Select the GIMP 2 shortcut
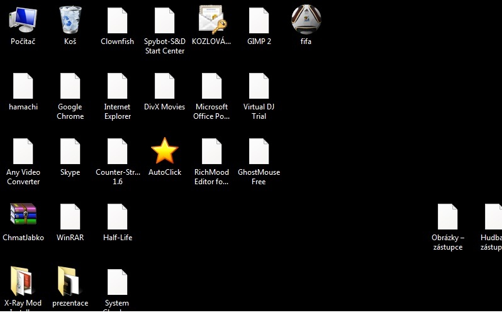 [259, 21]
